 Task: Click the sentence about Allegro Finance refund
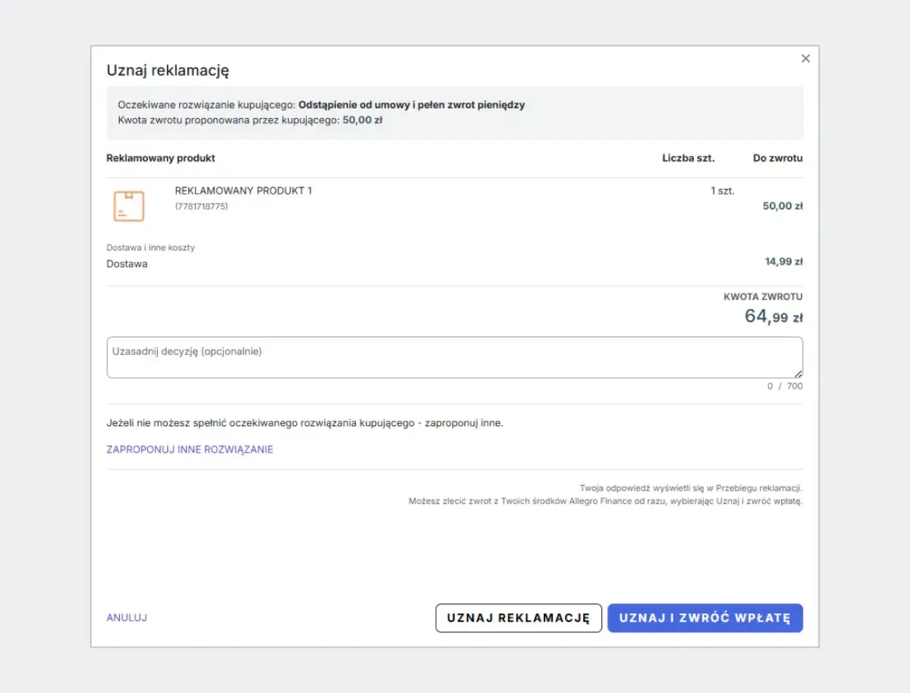[x=605, y=502]
